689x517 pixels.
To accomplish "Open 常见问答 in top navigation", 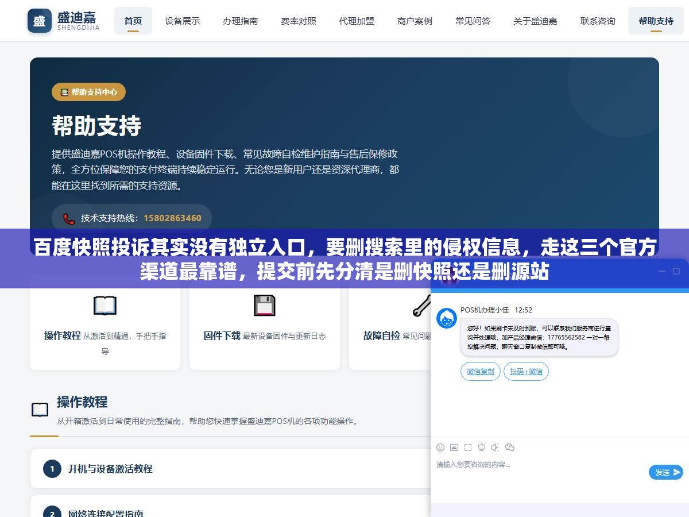I will click(x=473, y=21).
